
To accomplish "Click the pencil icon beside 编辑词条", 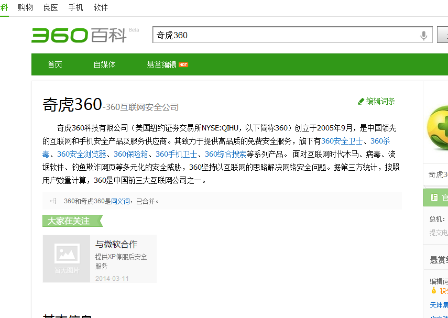I will [x=361, y=101].
